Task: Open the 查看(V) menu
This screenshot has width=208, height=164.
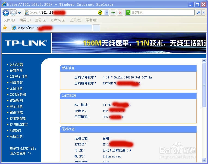Action: 41,20
